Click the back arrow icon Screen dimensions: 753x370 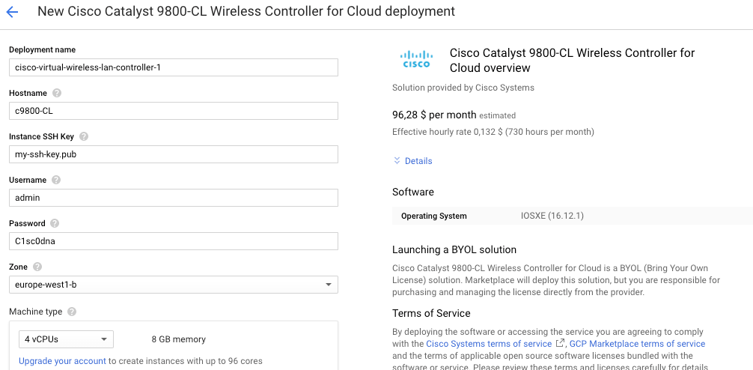[12, 12]
